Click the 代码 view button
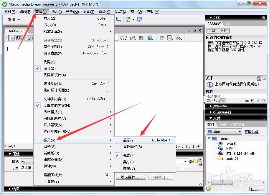The width and height of the screenshot is (269, 195). point(16,38)
